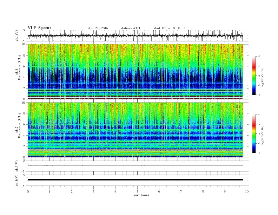Click the 'ch.1(V)' waveform axis label
278x215 pixels.
point(17,35)
